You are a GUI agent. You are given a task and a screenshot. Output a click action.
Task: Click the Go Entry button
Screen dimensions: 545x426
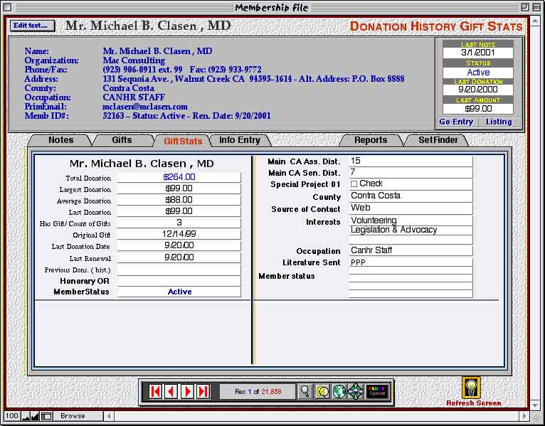click(456, 122)
